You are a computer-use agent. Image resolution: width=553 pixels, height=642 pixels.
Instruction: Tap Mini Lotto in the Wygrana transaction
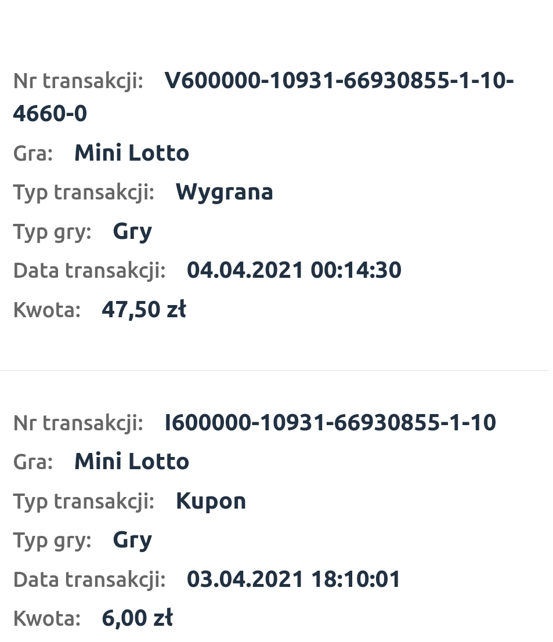[132, 153]
